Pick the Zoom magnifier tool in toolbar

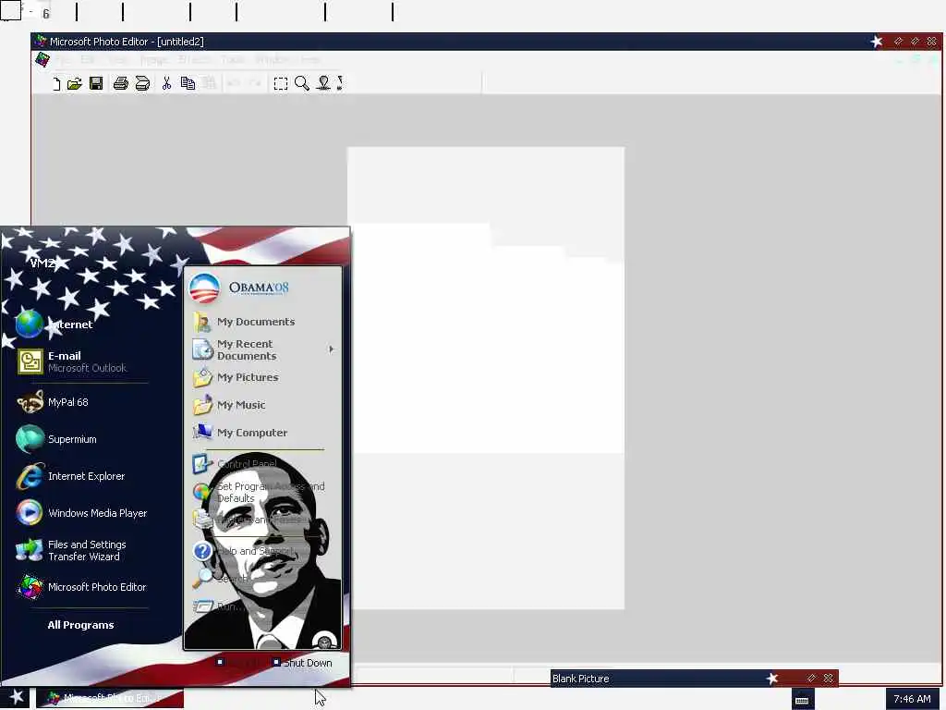pos(302,83)
